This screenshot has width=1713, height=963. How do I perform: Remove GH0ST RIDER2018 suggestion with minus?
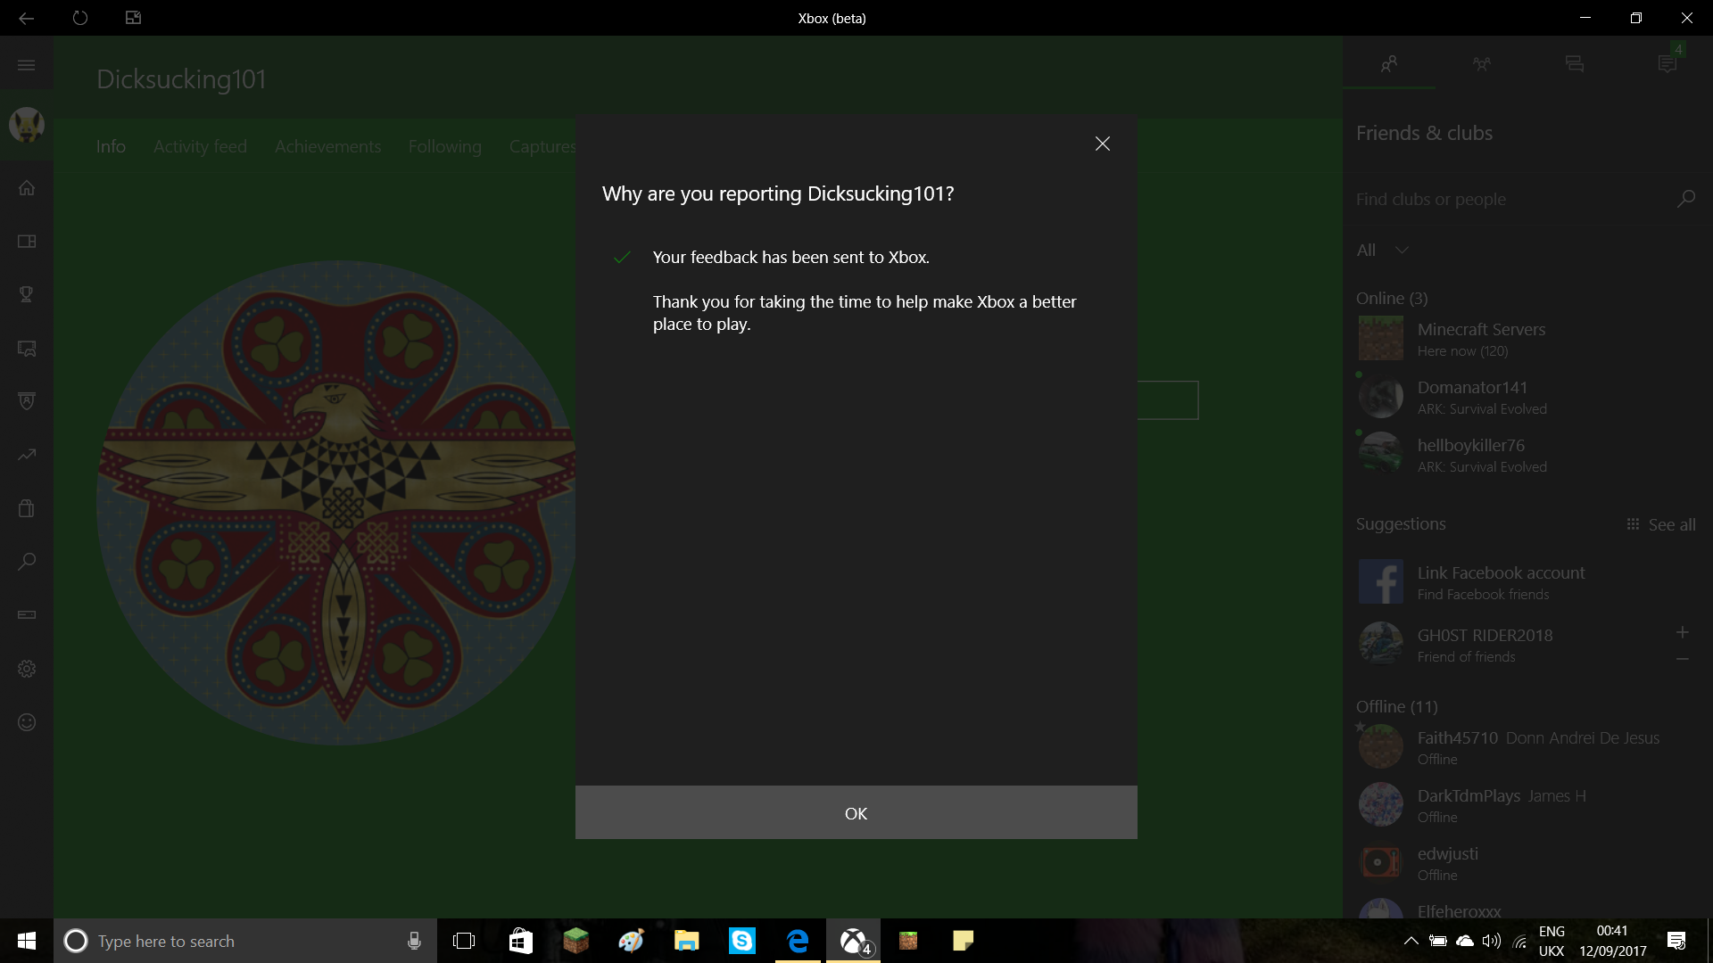[x=1683, y=659]
